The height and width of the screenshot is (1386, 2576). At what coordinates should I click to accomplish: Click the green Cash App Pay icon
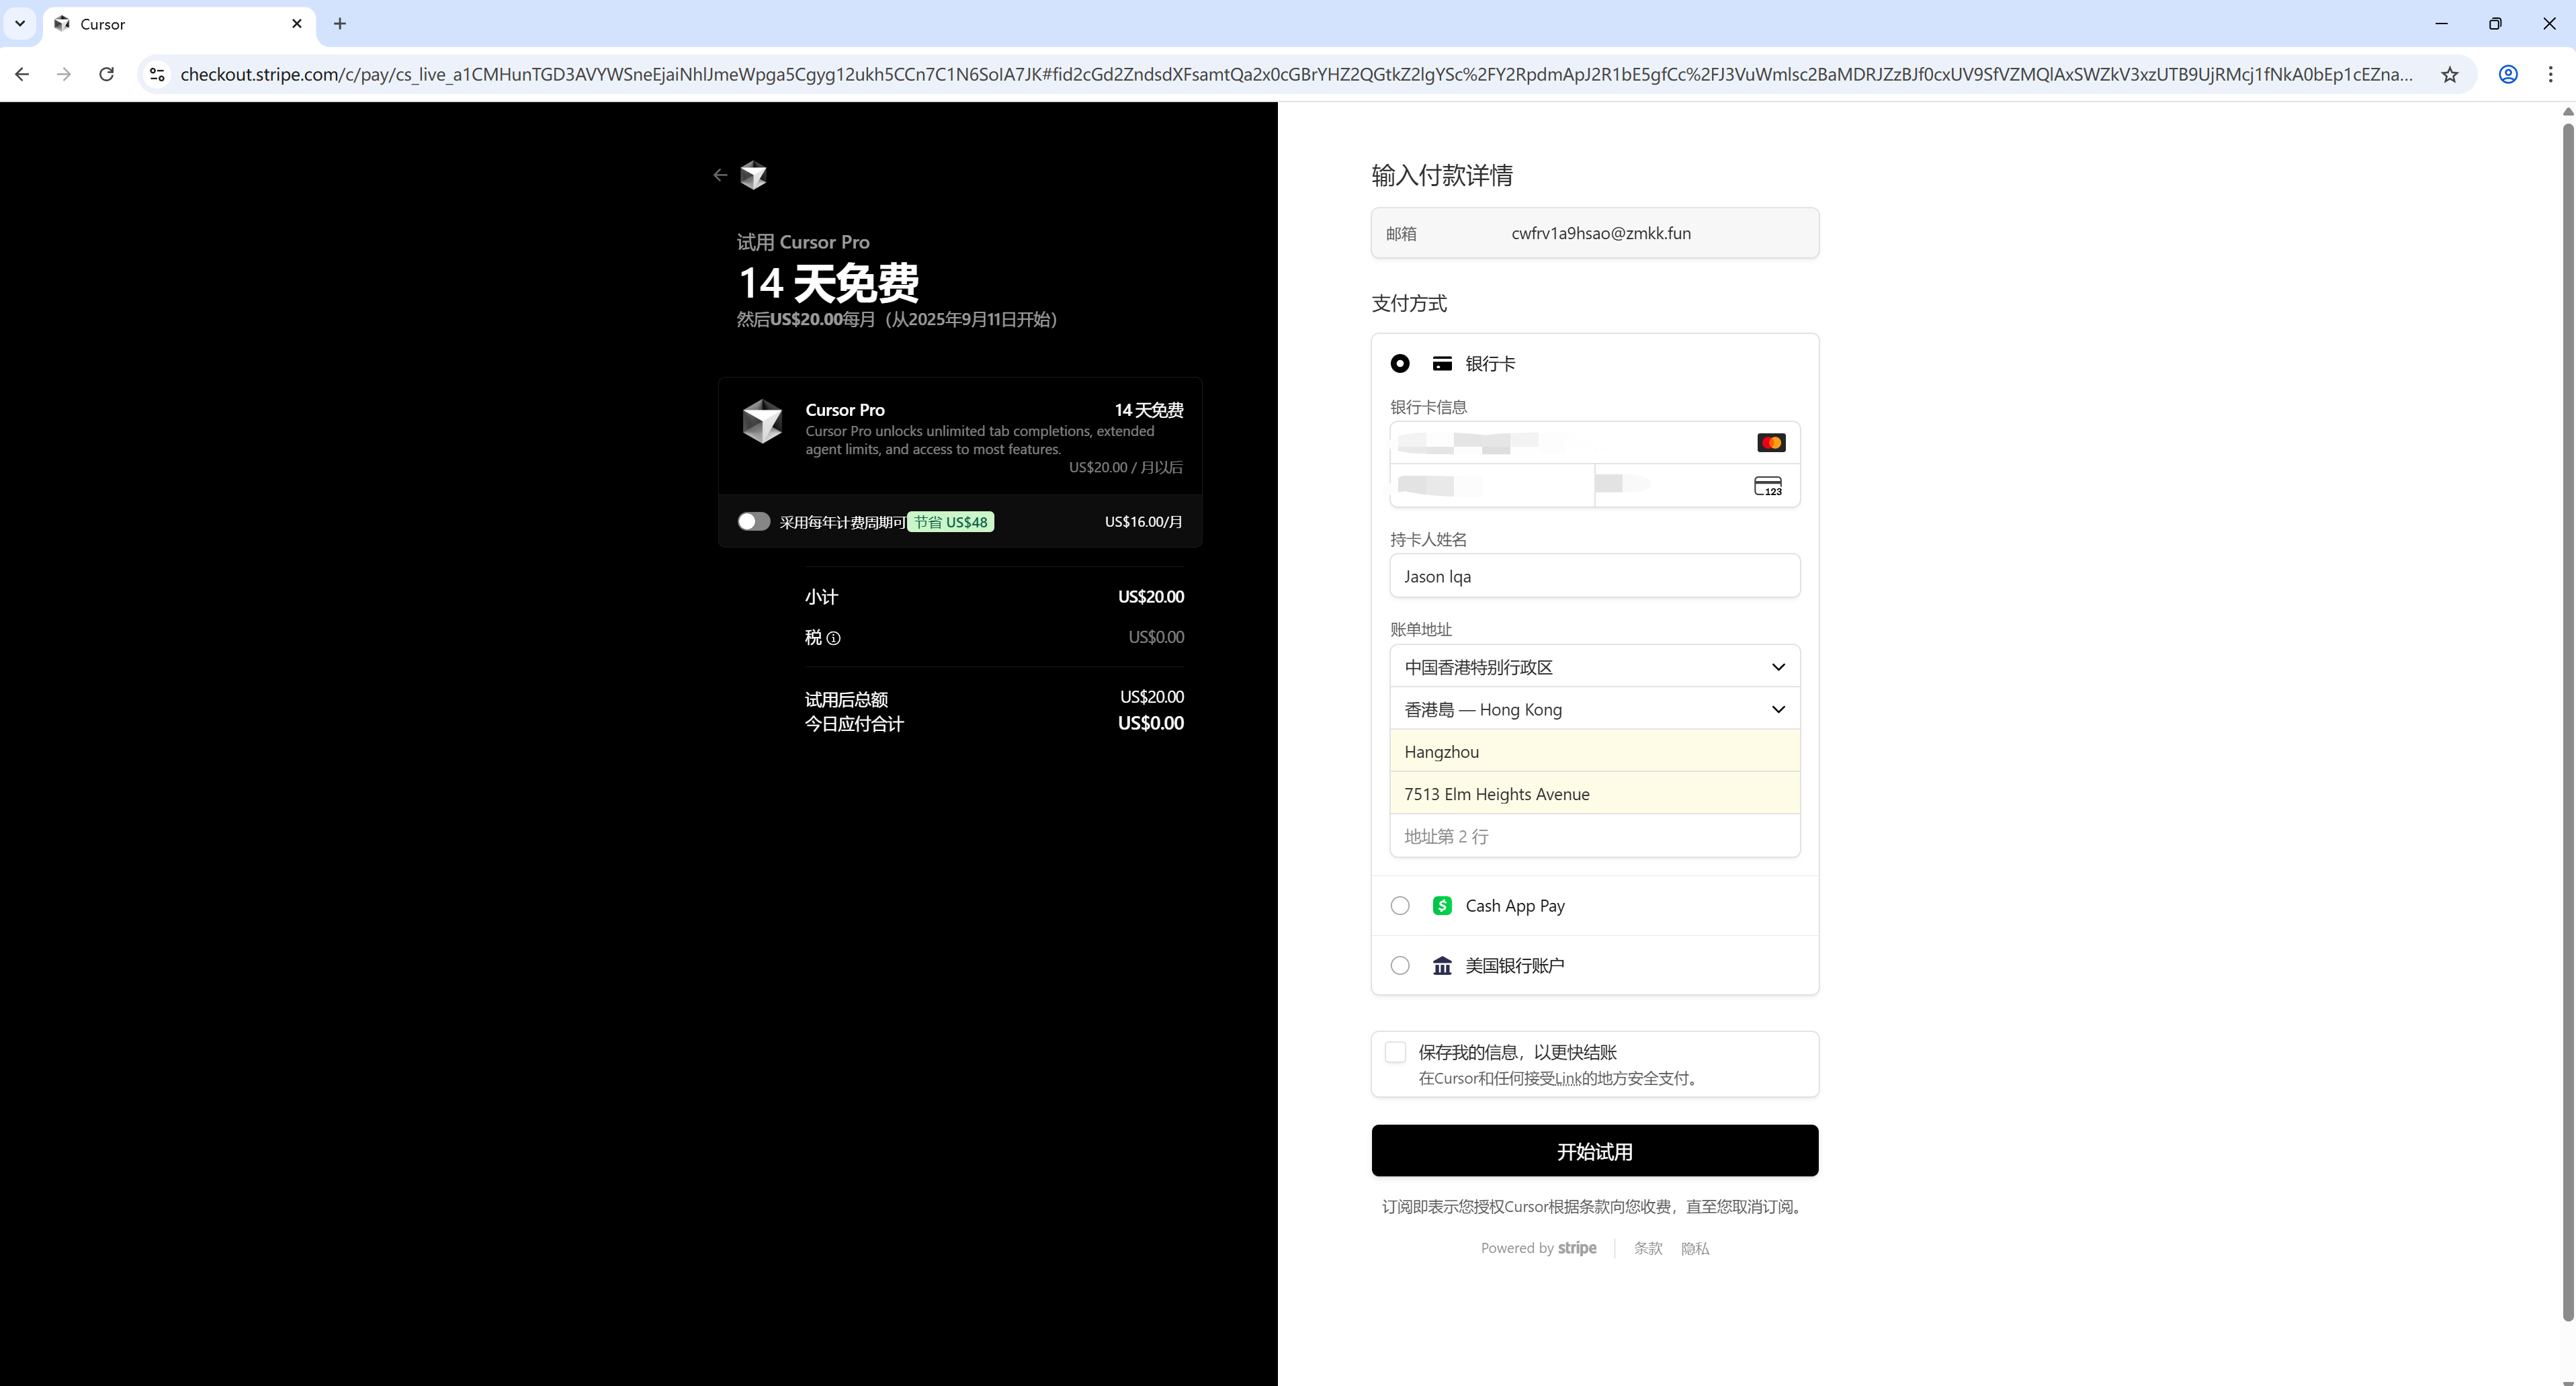coord(1442,906)
